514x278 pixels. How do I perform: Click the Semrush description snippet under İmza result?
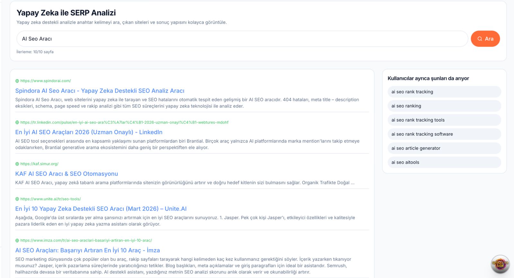point(183,266)
